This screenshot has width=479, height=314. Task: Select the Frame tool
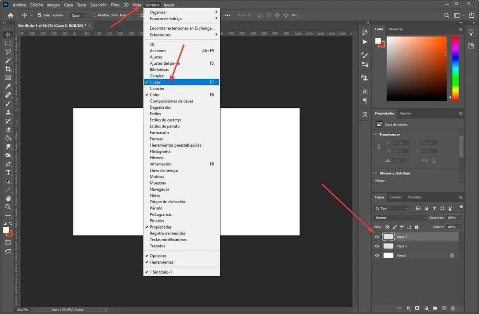point(8,78)
